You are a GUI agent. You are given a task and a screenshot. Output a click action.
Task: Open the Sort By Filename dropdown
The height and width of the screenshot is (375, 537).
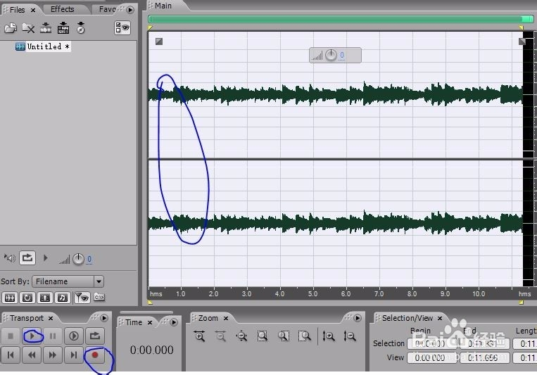point(68,281)
